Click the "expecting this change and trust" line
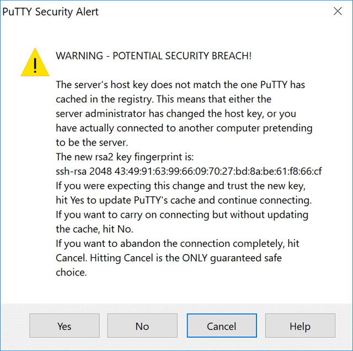This screenshot has width=353, height=351. pos(180,186)
